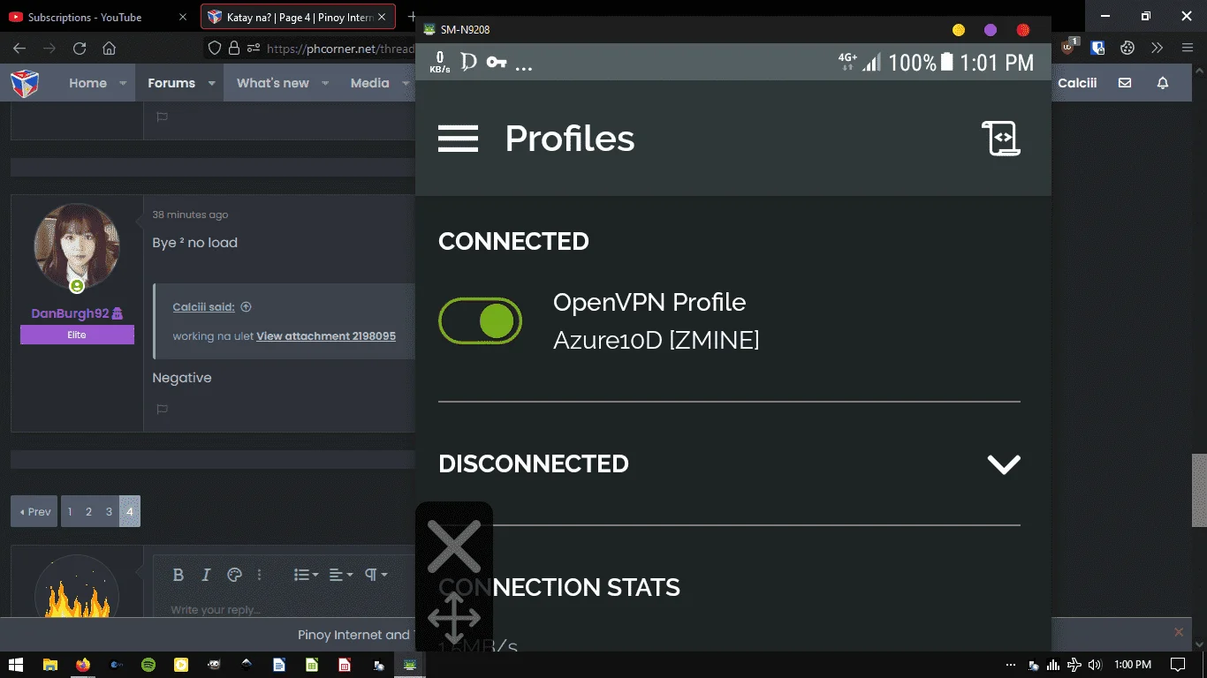Screen dimensions: 1207x678
Task: Expand the DISCONNECTED profiles section
Action: click(1004, 464)
